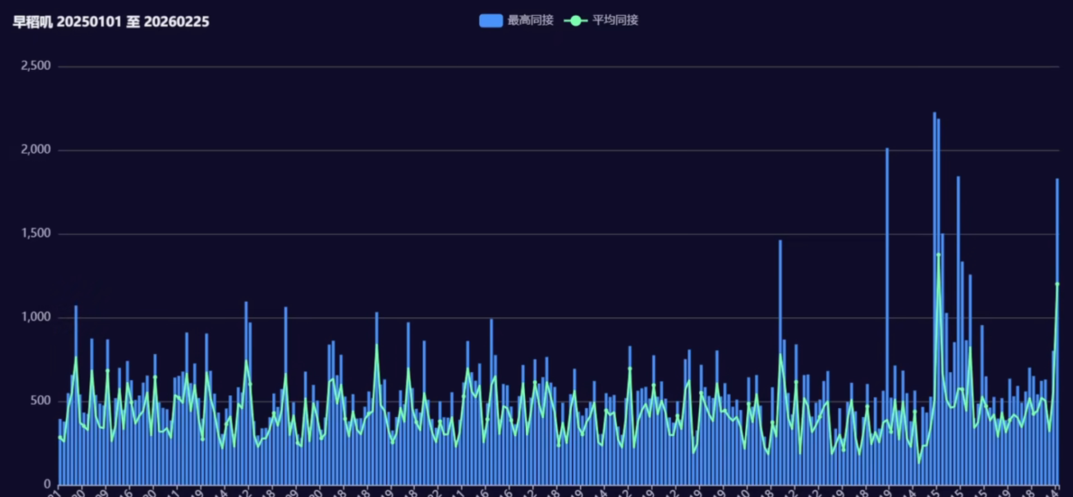Click the 1,500 y-axis label
This screenshot has height=497, width=1073.
coord(36,233)
